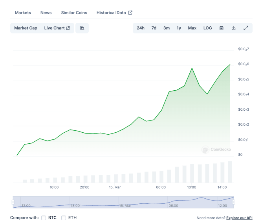Viewport: 273px width, 223px height.
Task: Select the 24h time range
Action: [141, 28]
